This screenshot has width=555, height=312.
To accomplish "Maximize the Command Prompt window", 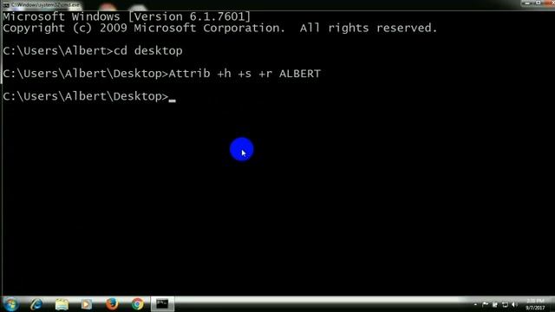I will coord(538,3).
